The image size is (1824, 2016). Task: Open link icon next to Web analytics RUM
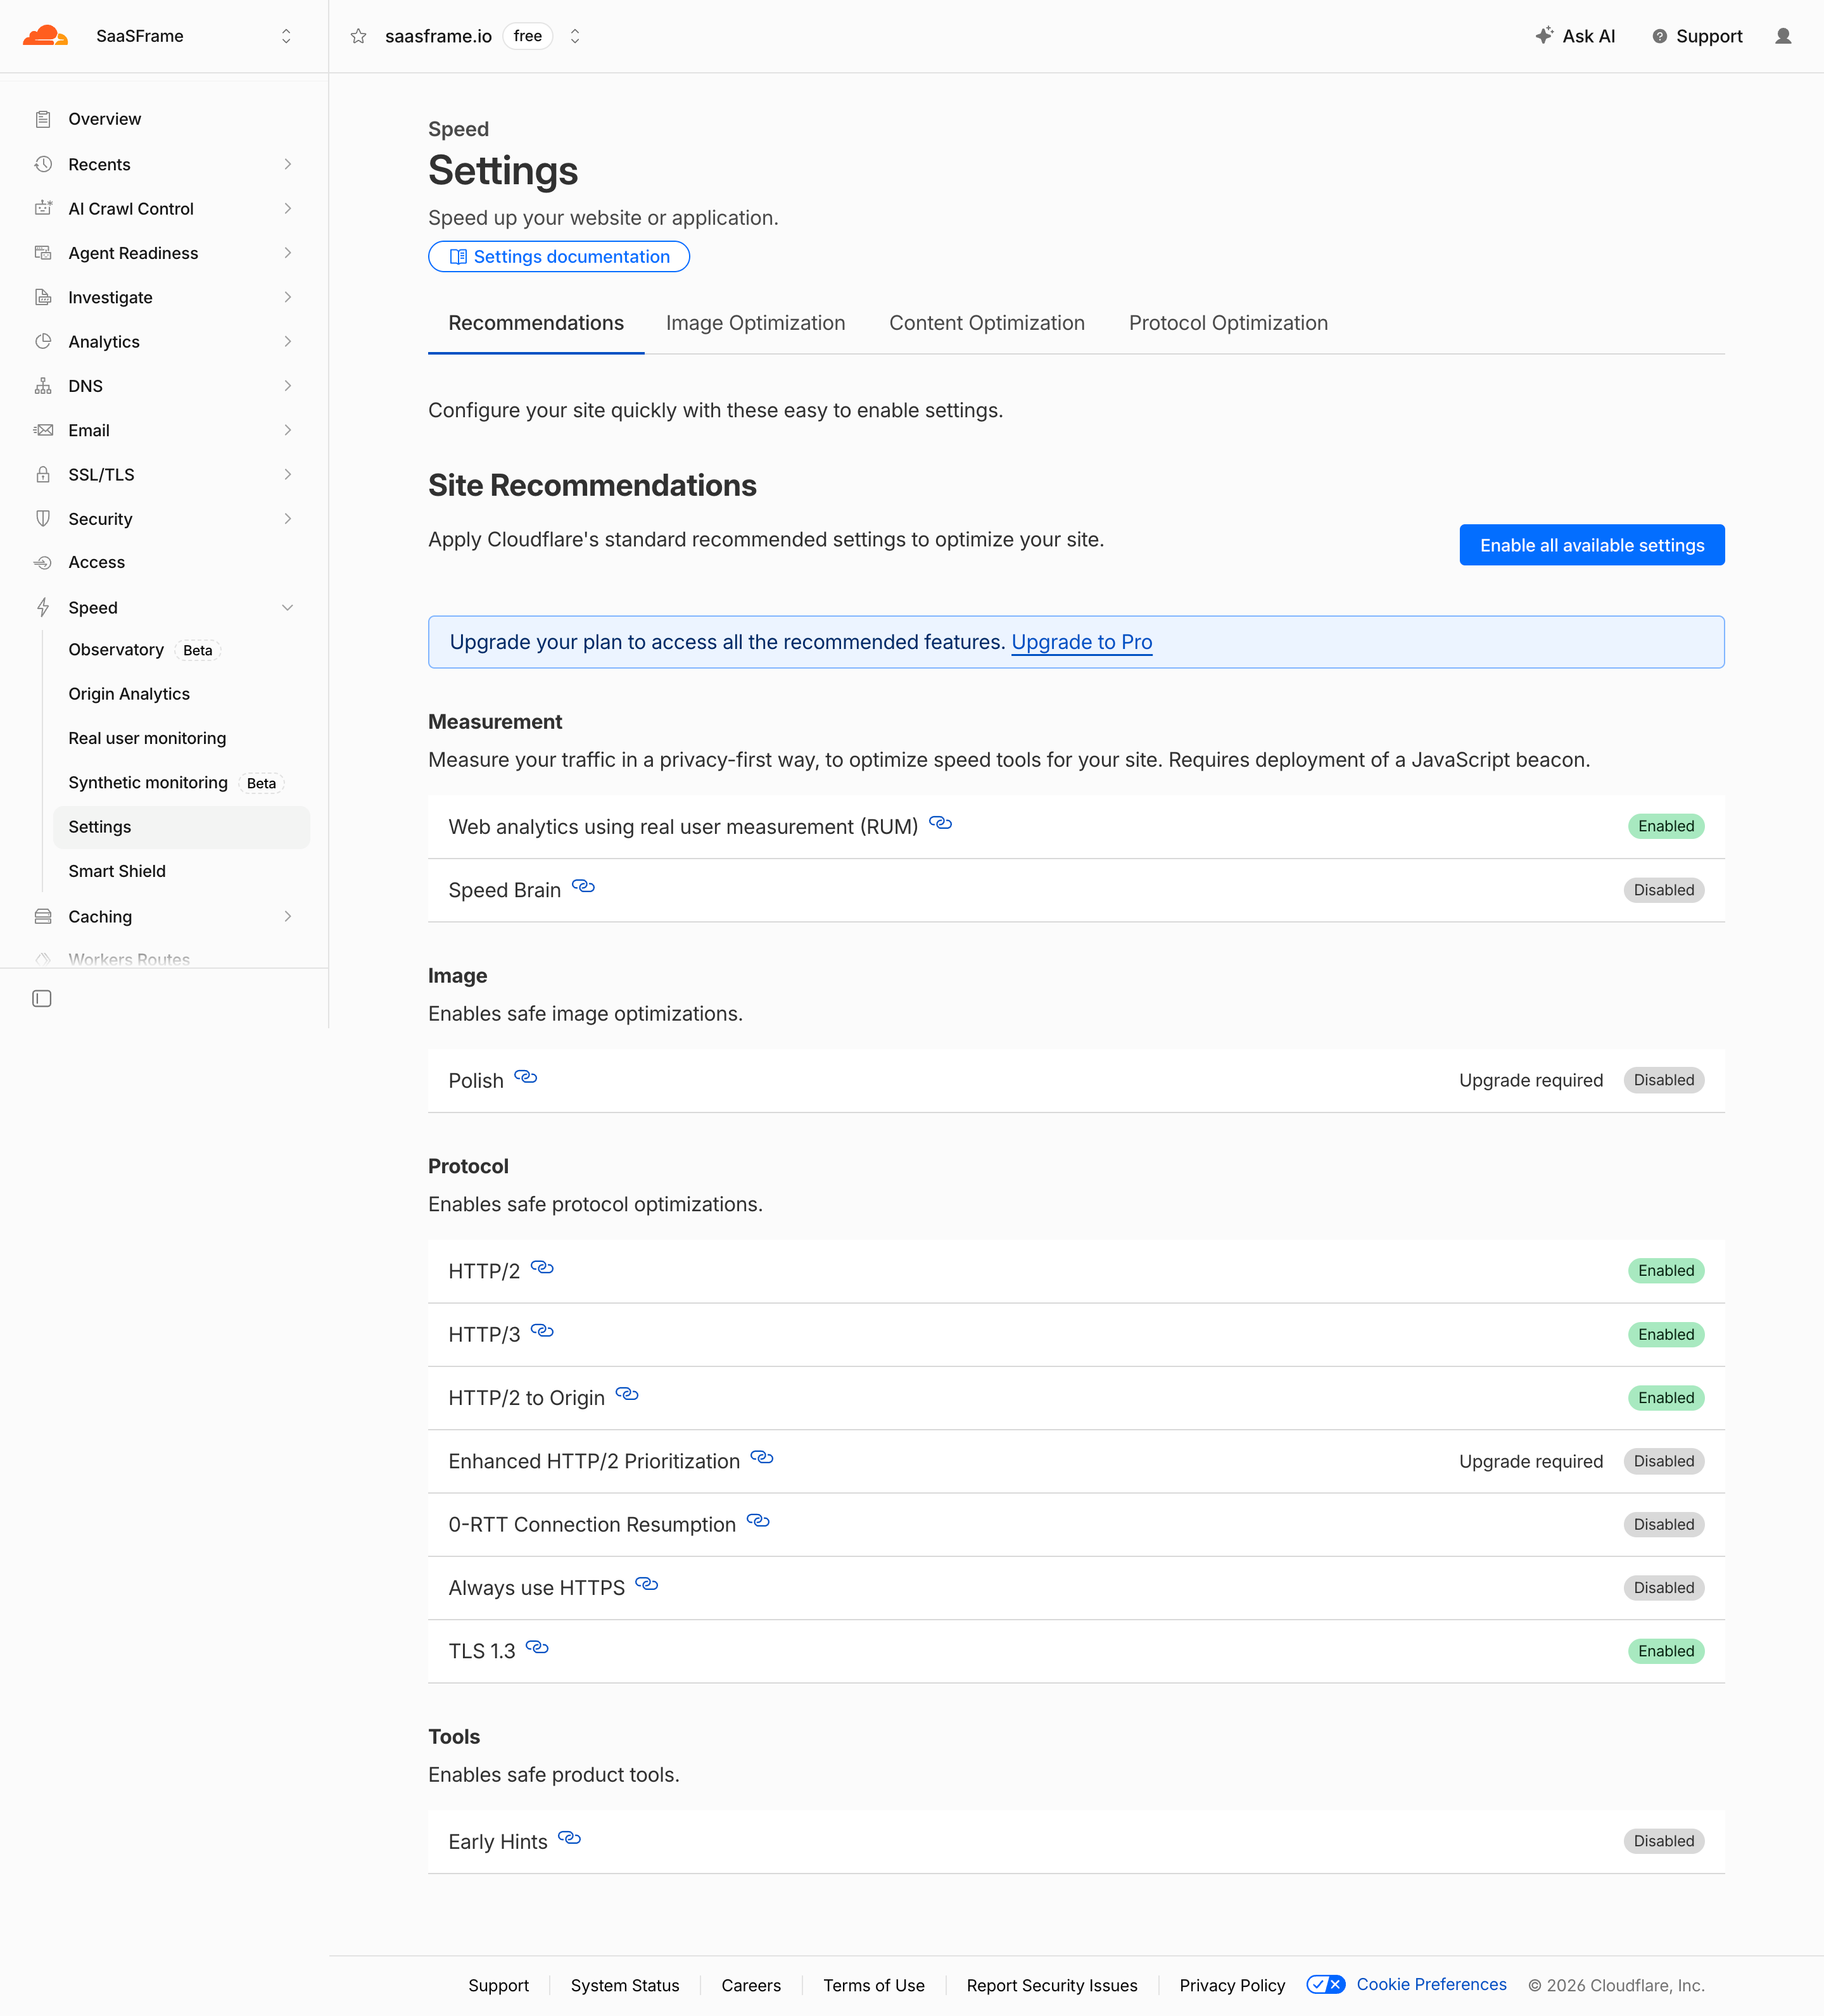(x=940, y=823)
